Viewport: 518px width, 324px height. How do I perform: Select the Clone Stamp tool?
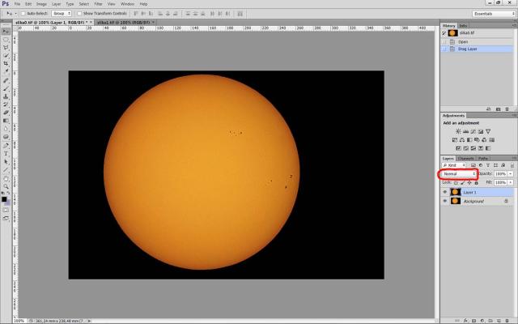[x=6, y=96]
